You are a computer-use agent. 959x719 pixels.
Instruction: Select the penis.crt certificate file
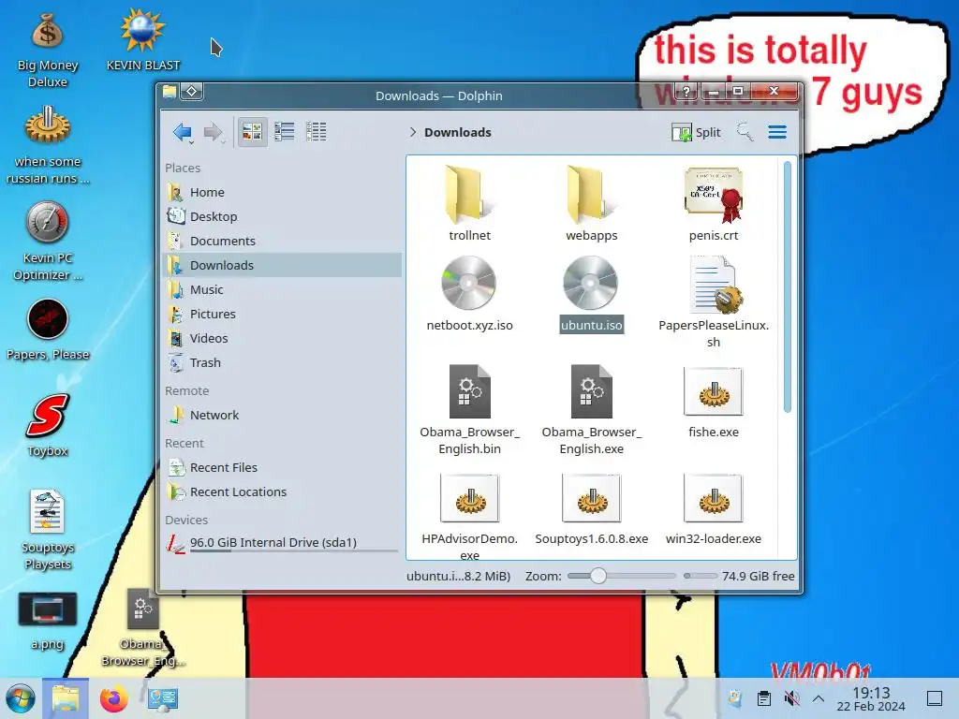(713, 203)
